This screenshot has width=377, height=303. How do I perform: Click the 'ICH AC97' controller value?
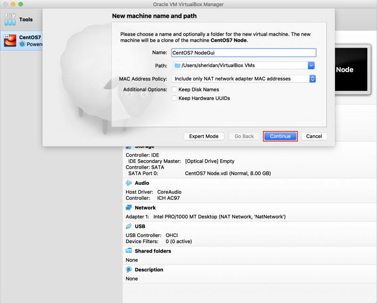[168, 198]
